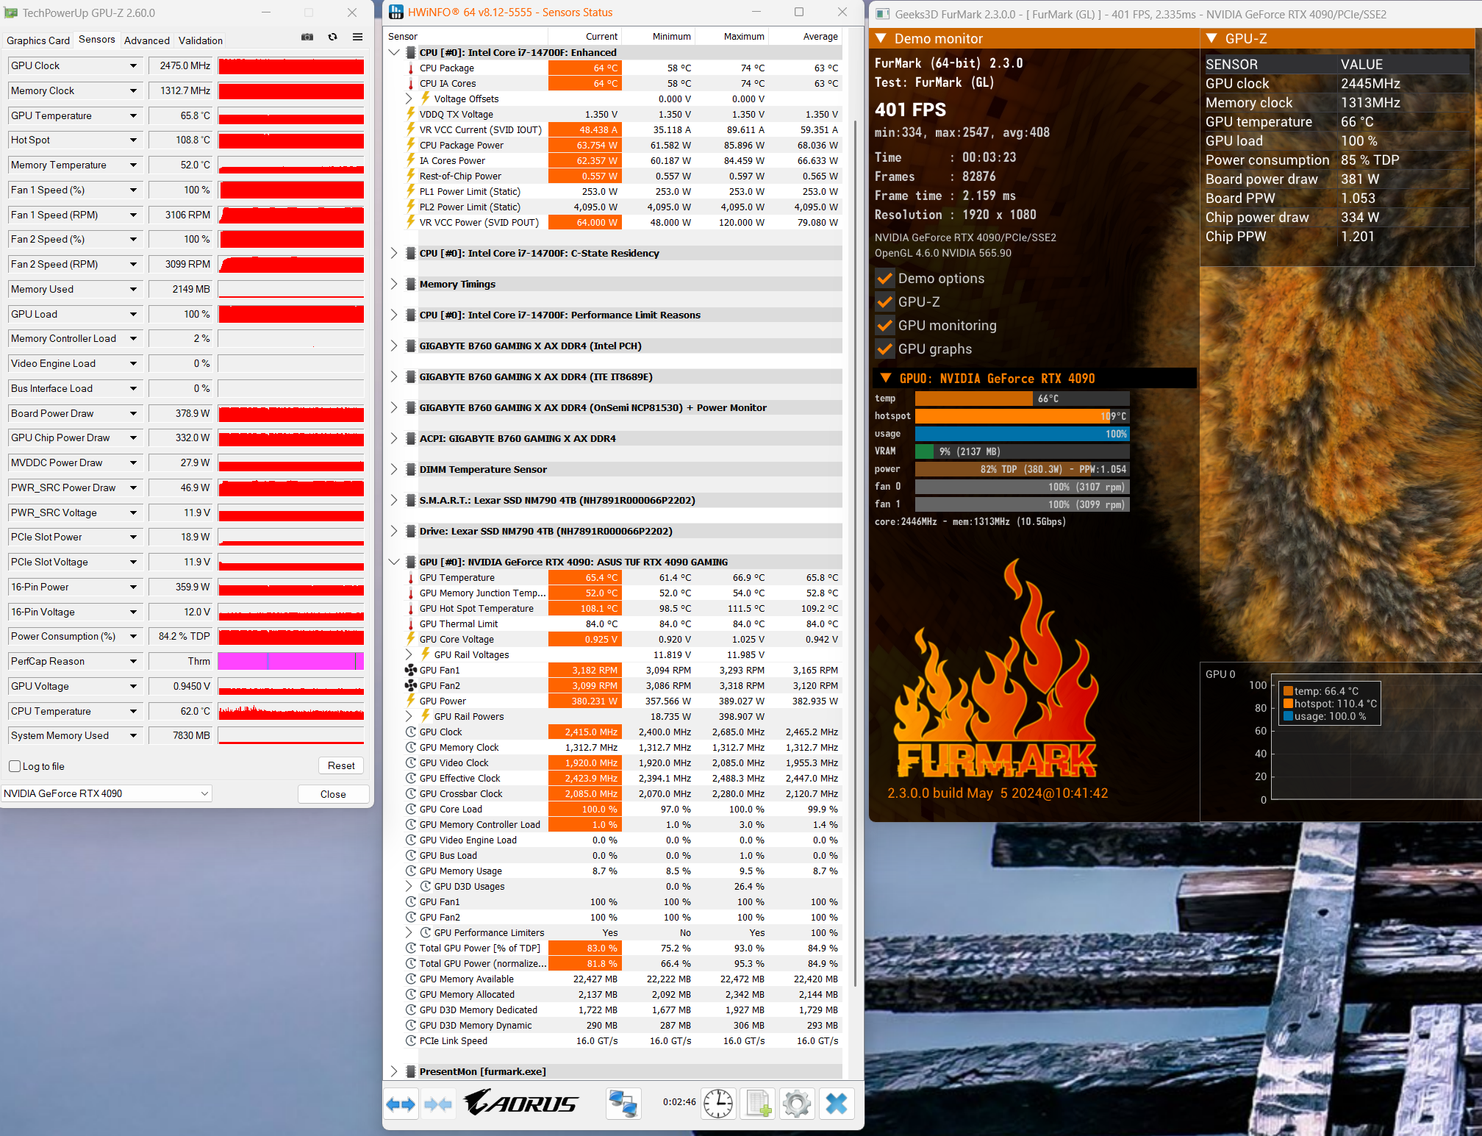Expand Memory Timings sensor group
This screenshot has width=1482, height=1136.
pyautogui.click(x=394, y=284)
